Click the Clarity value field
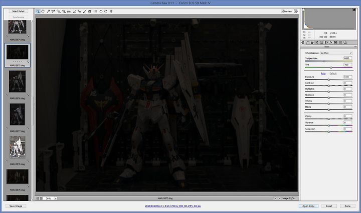 pyautogui.click(x=347, y=116)
